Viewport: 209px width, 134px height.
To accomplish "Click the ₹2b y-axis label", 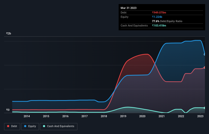I will (9, 33).
